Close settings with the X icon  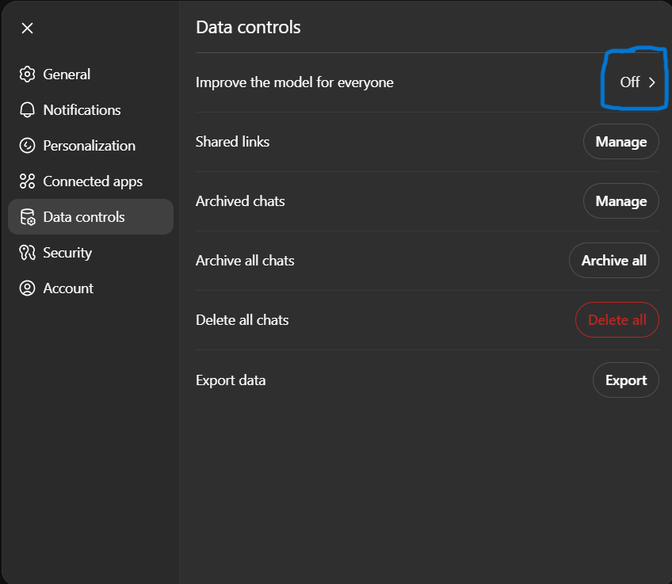point(27,28)
